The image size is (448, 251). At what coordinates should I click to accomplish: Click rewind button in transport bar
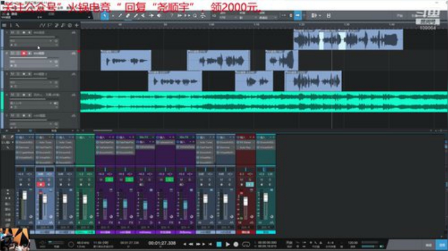coord(191,244)
